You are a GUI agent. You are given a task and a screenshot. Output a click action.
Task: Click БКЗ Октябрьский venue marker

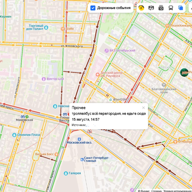point(107,51)
